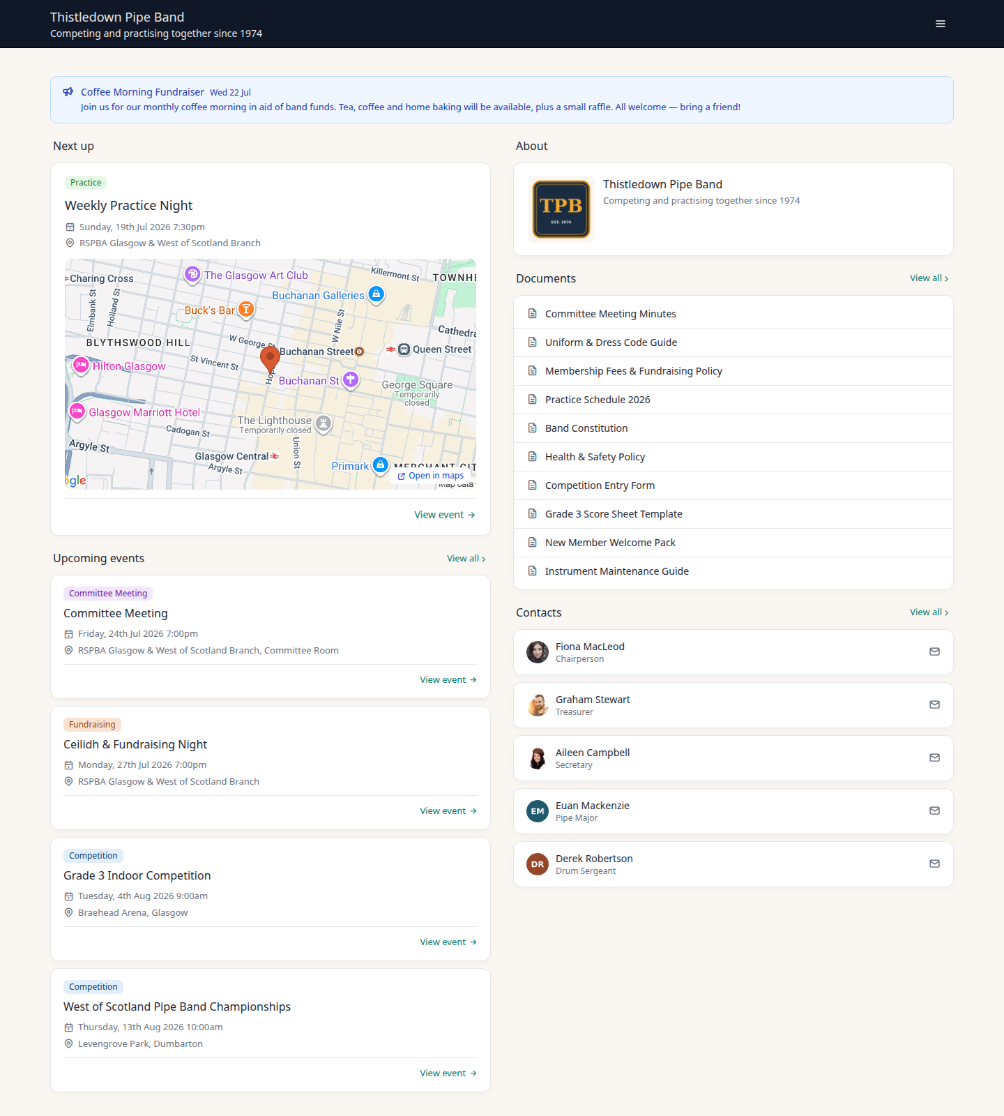Click the Glasgow Marriott Hotel marker
Viewport: 1004px width, 1116px height.
pyautogui.click(x=77, y=412)
